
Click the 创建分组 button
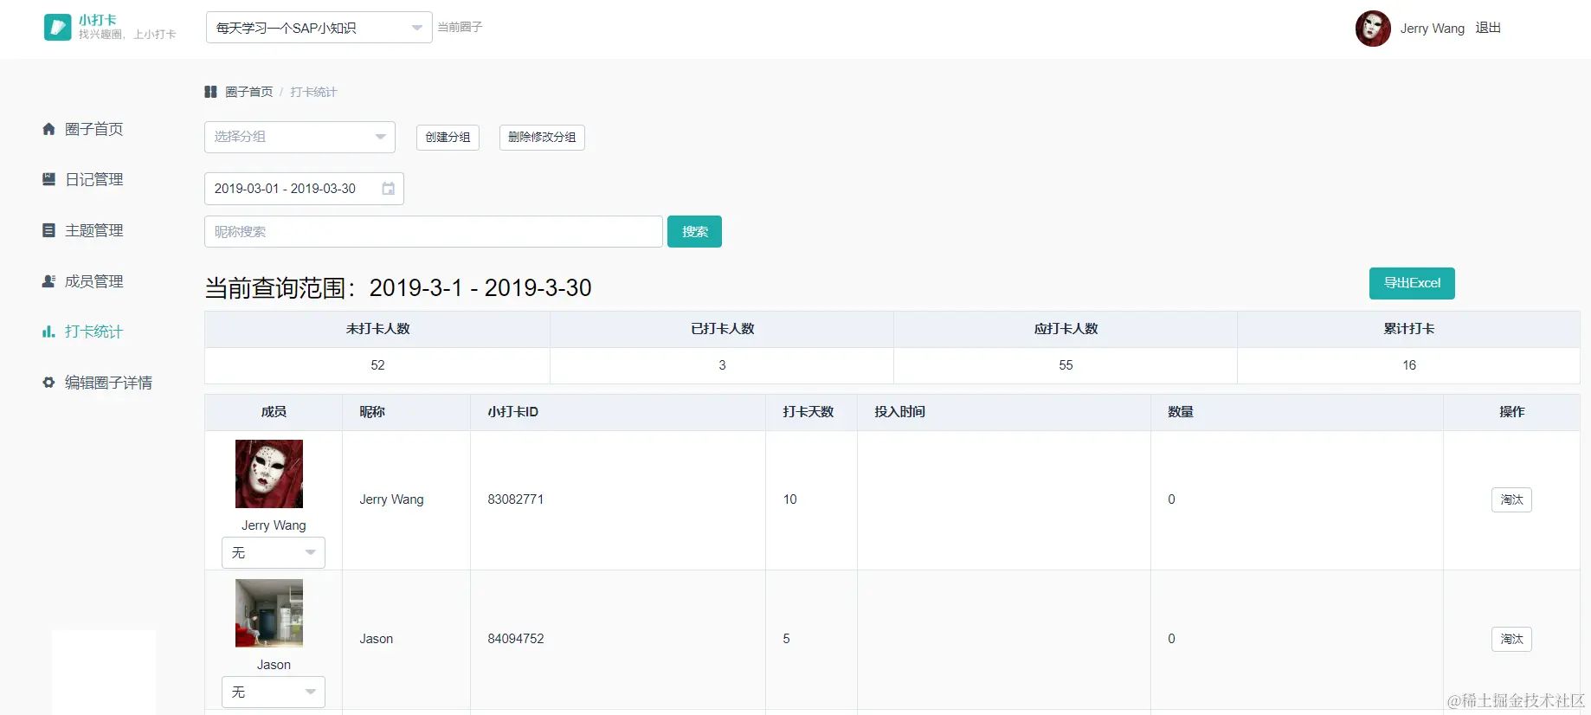click(x=448, y=138)
